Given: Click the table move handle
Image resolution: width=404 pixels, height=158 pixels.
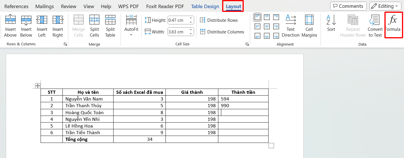Looking at the screenshot, I should point(38,86).
